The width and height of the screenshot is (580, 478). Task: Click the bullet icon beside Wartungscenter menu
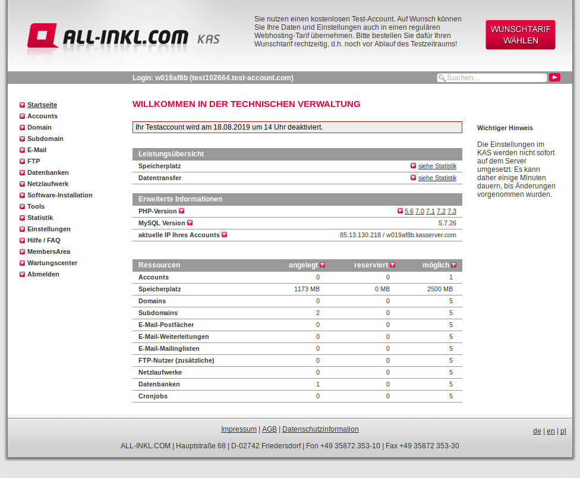point(22,263)
